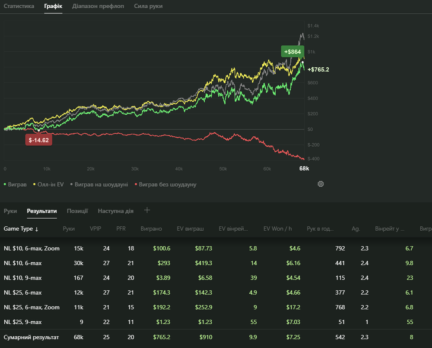The width and height of the screenshot is (432, 348).
Task: Click the $-14.62 red graph marker
Action: pyautogui.click(x=39, y=140)
